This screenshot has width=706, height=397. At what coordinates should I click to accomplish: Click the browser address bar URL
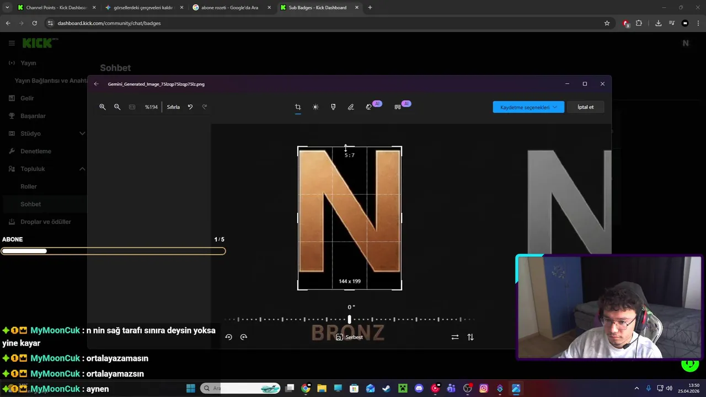(109, 23)
